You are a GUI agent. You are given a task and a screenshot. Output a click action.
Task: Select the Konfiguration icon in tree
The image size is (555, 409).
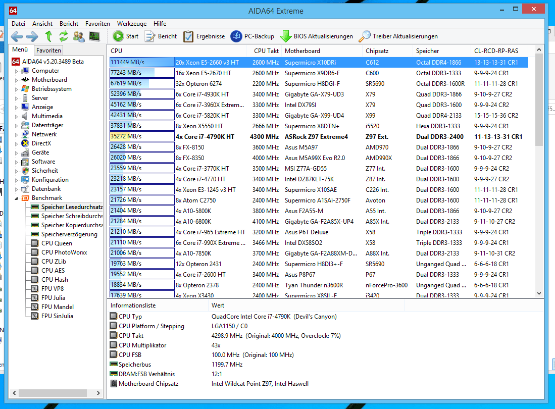pos(25,180)
